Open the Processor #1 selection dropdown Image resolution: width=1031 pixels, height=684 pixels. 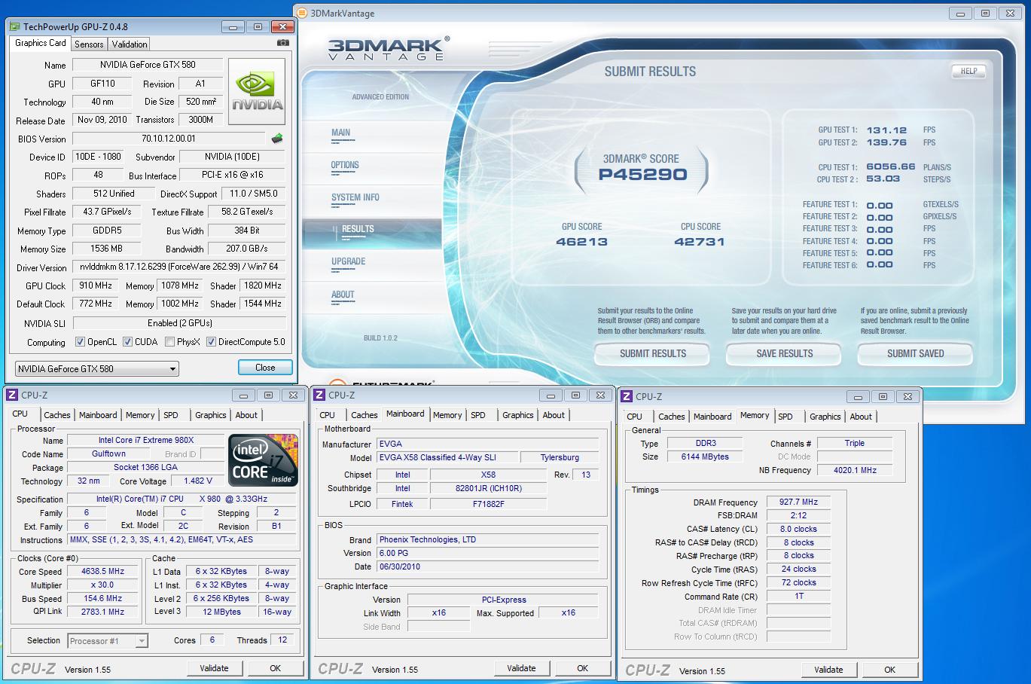tap(108, 641)
